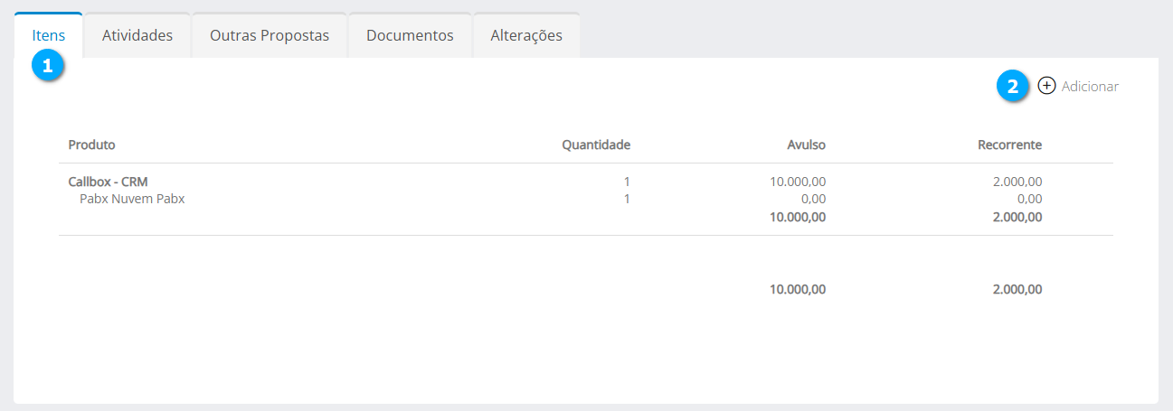Click the blue number 1 badge
The image size is (1173, 411).
pos(47,66)
